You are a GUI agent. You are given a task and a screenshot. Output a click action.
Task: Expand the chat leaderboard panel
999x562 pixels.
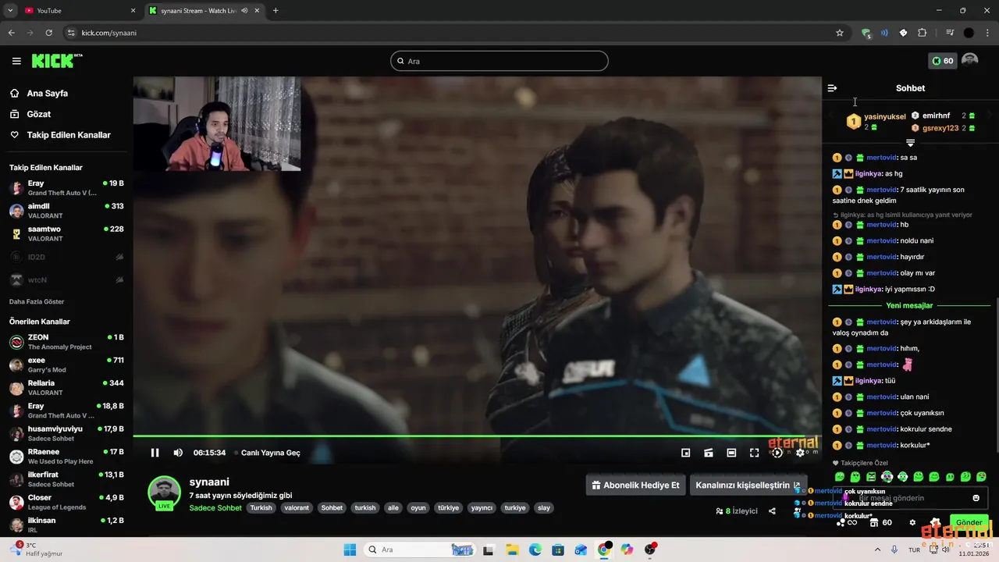coord(910,142)
